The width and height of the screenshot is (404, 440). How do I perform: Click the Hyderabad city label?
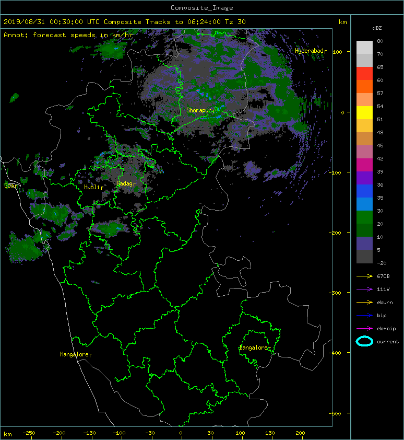click(309, 51)
